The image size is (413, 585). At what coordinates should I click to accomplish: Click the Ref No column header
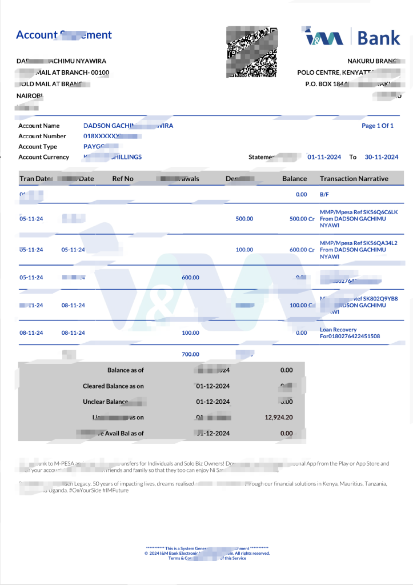click(x=122, y=179)
